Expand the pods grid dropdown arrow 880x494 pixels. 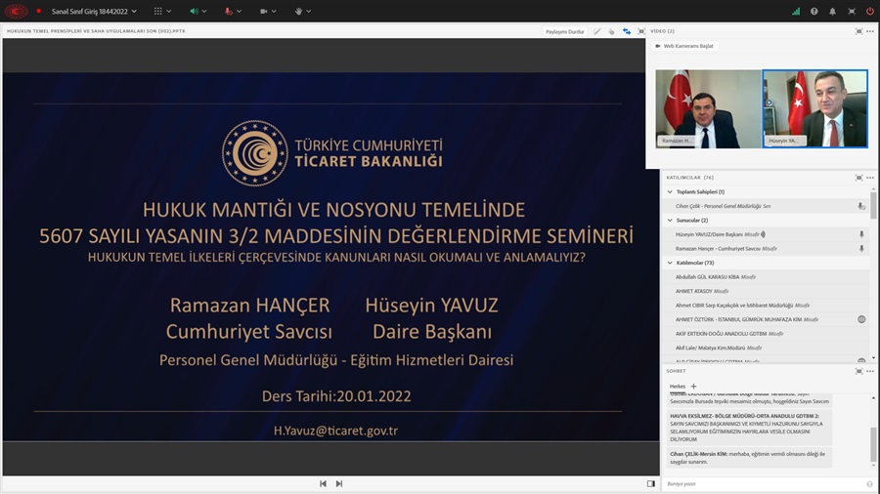tap(169, 11)
